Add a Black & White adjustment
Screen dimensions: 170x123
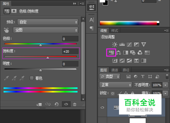[x=126, y=52]
